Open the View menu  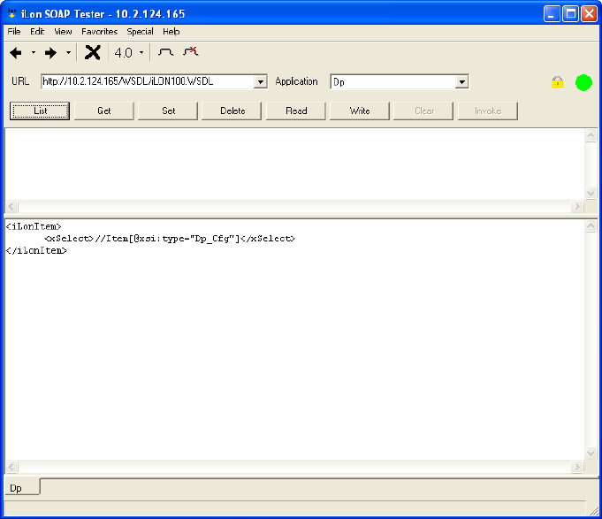point(63,32)
